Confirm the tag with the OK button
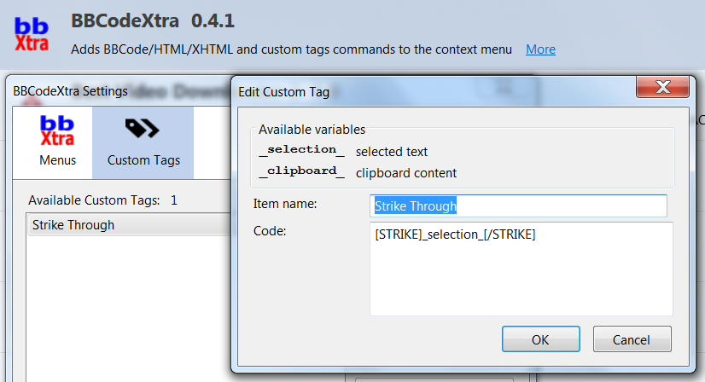 coord(540,339)
